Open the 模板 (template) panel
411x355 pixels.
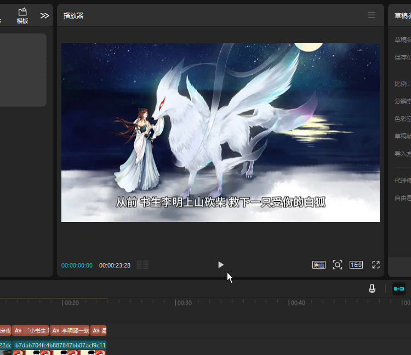tap(22, 16)
